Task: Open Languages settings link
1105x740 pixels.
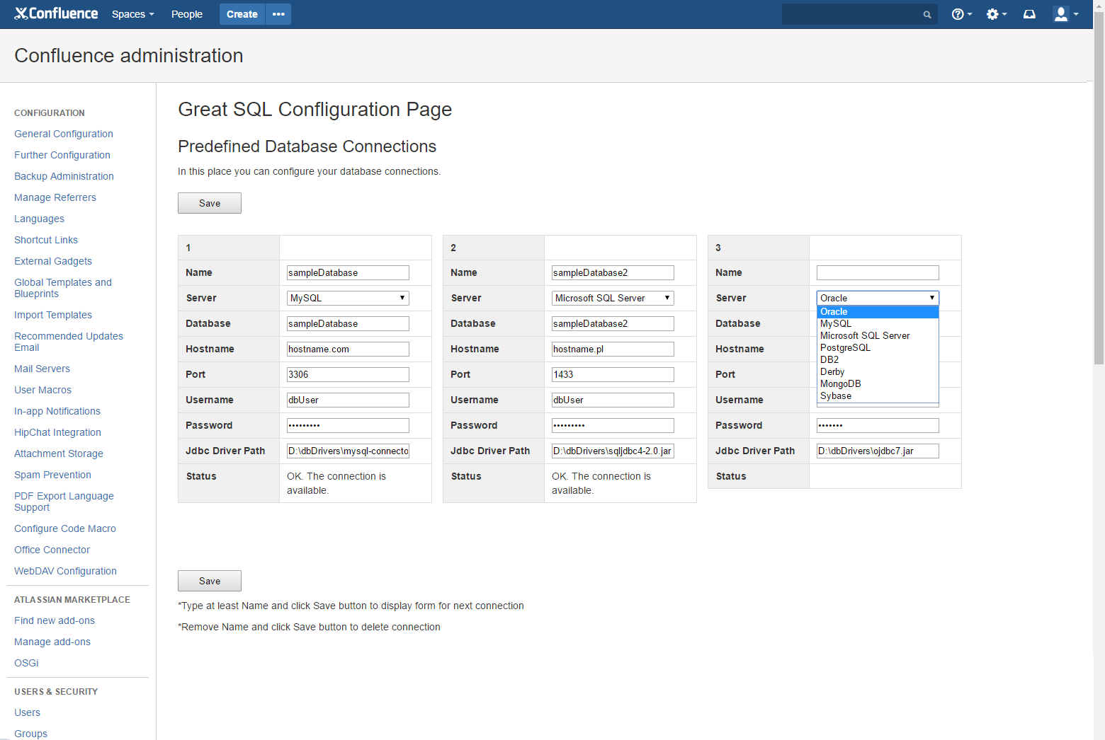Action: [x=39, y=219]
